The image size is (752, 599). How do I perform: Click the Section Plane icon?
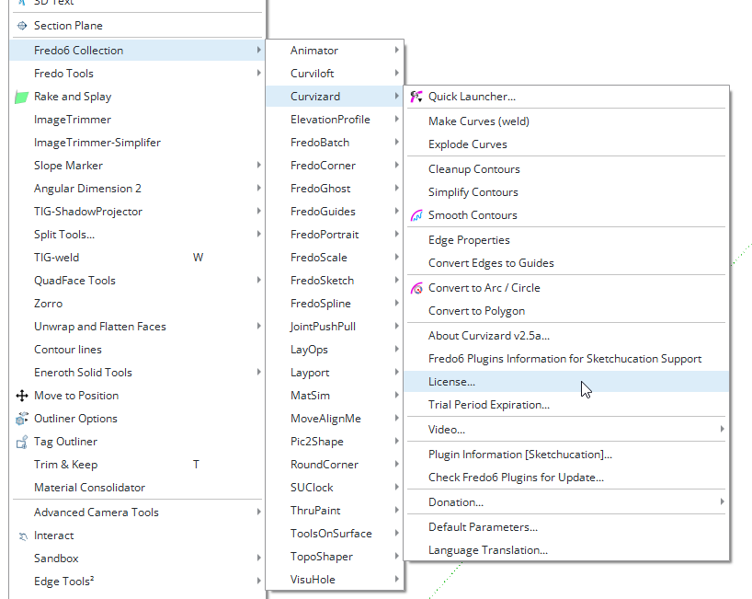pos(22,26)
